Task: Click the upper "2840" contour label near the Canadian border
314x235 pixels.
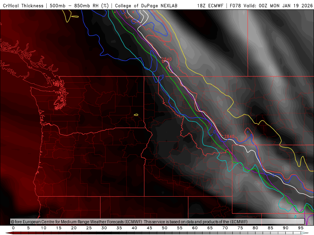Action: [166, 59]
